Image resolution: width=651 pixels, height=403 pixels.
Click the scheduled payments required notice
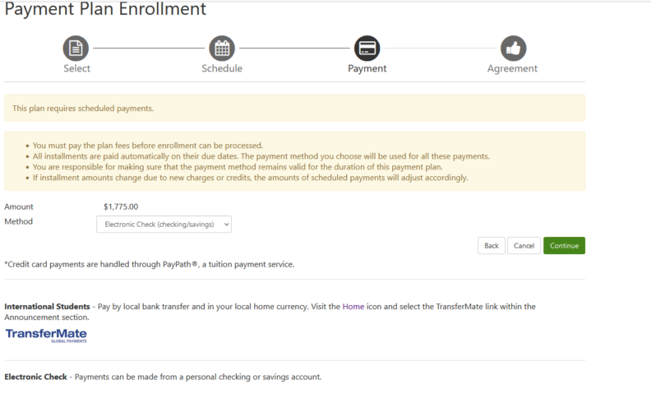[x=83, y=108]
